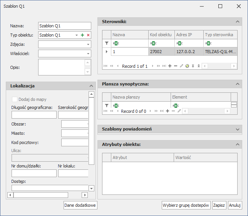Go to last record in Sterowniki navigator

click(x=164, y=66)
